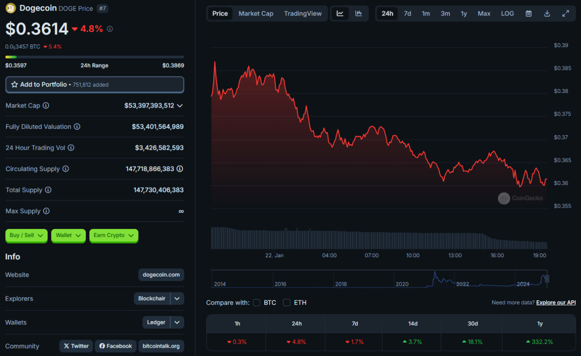
Task: Open the calendar date range picker
Action: tap(529, 14)
